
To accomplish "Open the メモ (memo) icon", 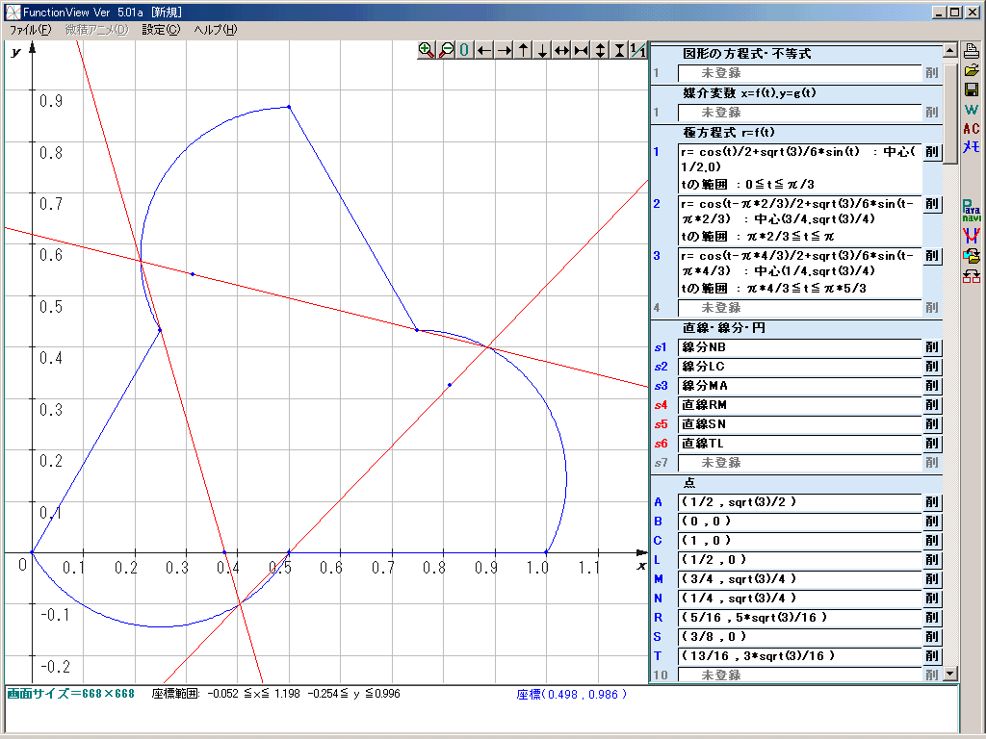I will click(972, 147).
